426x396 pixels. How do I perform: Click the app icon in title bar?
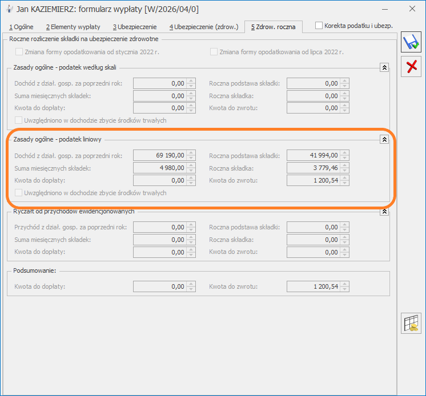click(x=9, y=9)
